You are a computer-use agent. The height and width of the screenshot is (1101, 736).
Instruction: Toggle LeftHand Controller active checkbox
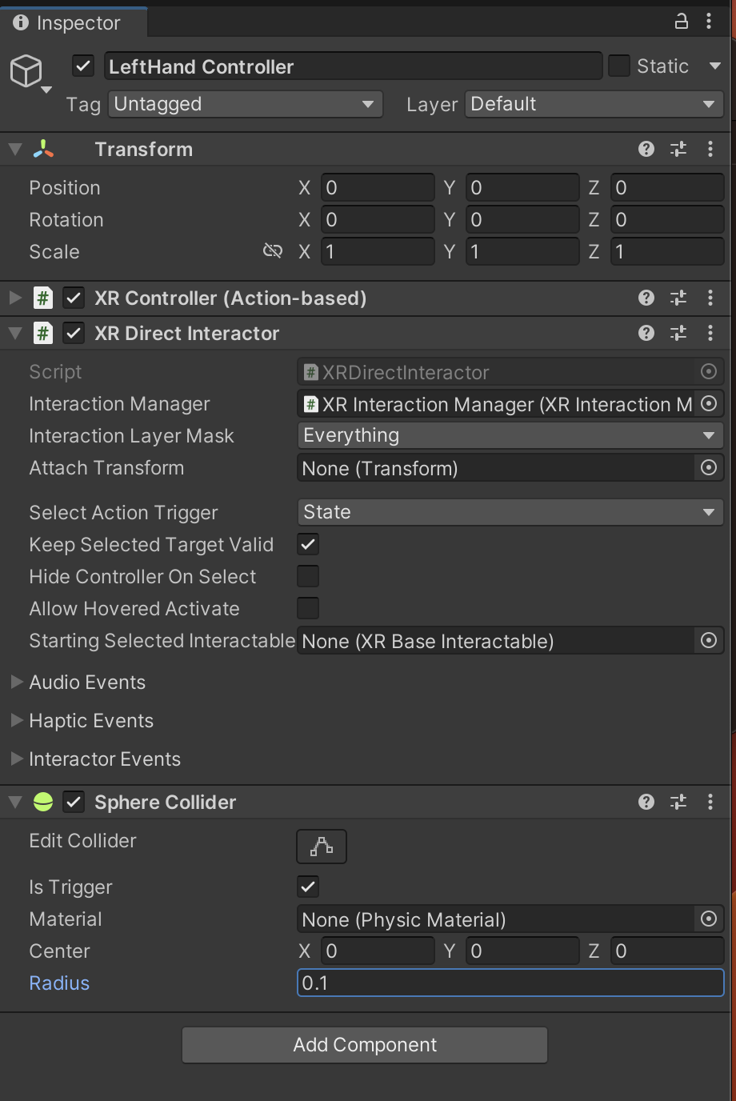[83, 66]
